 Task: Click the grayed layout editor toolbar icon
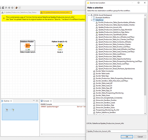click(20, 8)
